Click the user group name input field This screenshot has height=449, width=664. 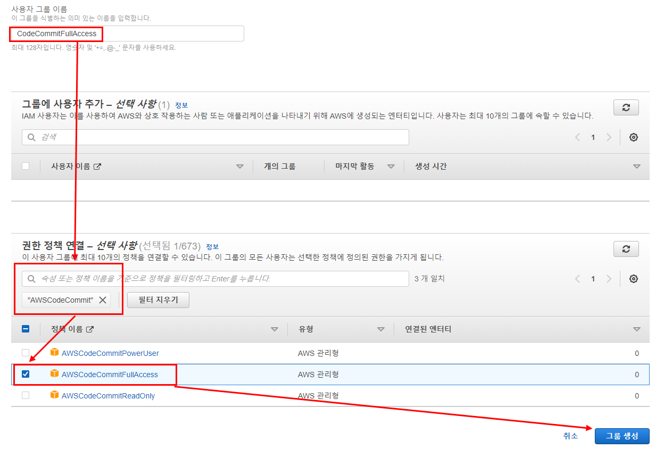pos(127,34)
